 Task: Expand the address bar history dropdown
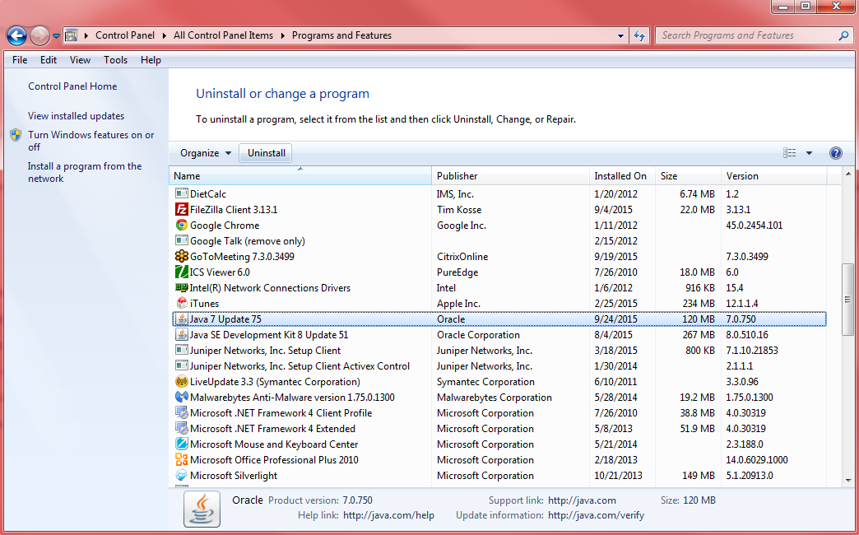tap(620, 35)
